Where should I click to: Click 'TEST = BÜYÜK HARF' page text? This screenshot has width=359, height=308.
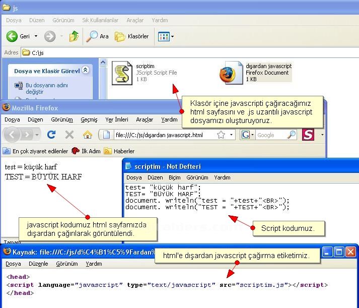point(43,177)
